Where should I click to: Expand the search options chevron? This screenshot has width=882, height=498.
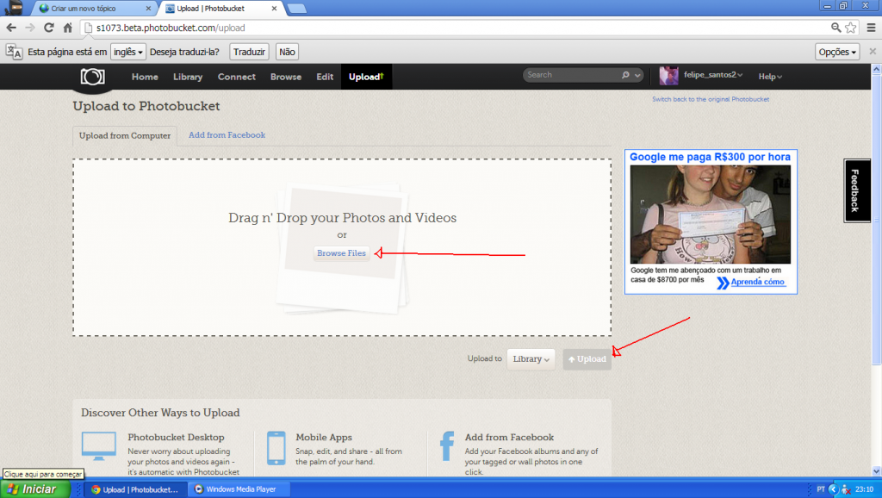[637, 75]
